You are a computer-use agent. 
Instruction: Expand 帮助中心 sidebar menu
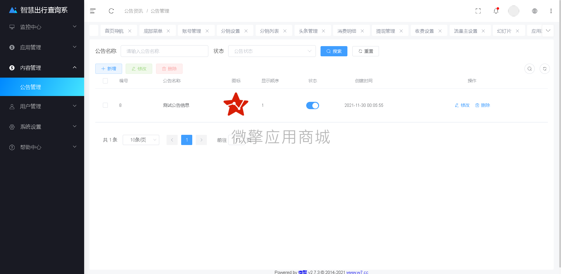tap(42, 147)
